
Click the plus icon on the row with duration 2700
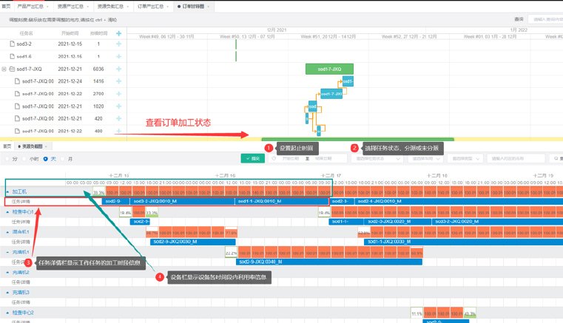(x=119, y=94)
